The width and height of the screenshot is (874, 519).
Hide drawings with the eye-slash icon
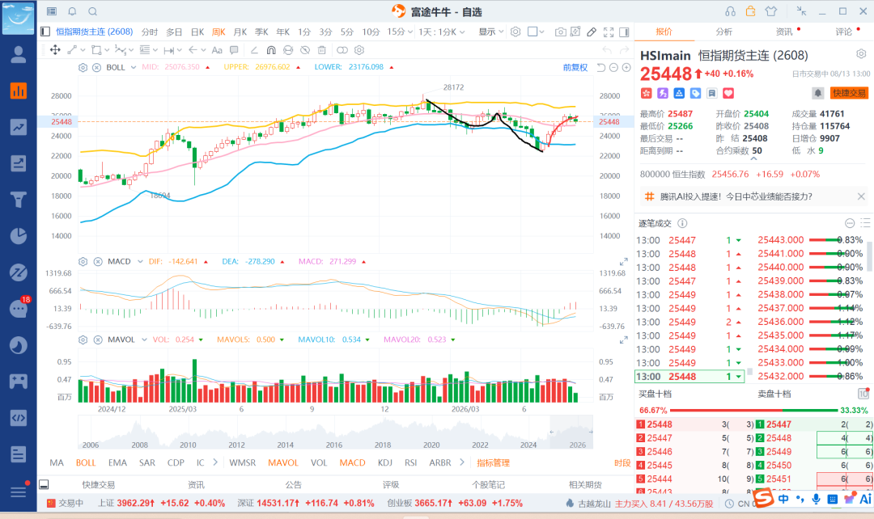[305, 50]
